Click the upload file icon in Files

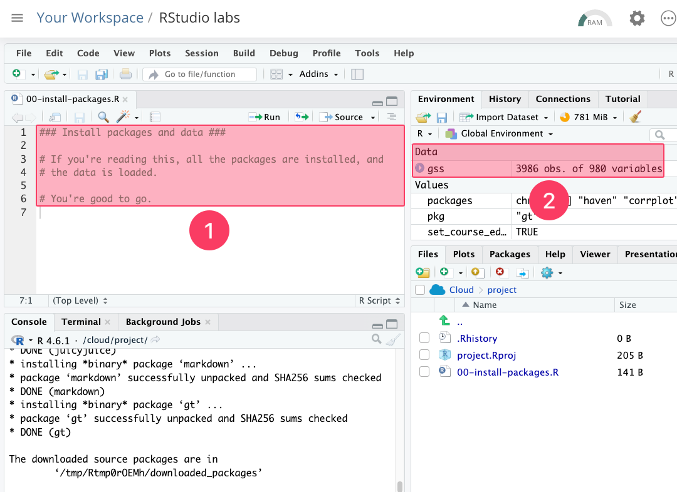[x=477, y=272]
